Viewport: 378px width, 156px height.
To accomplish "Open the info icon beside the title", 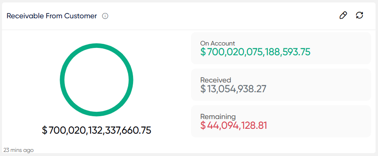I will 105,16.
